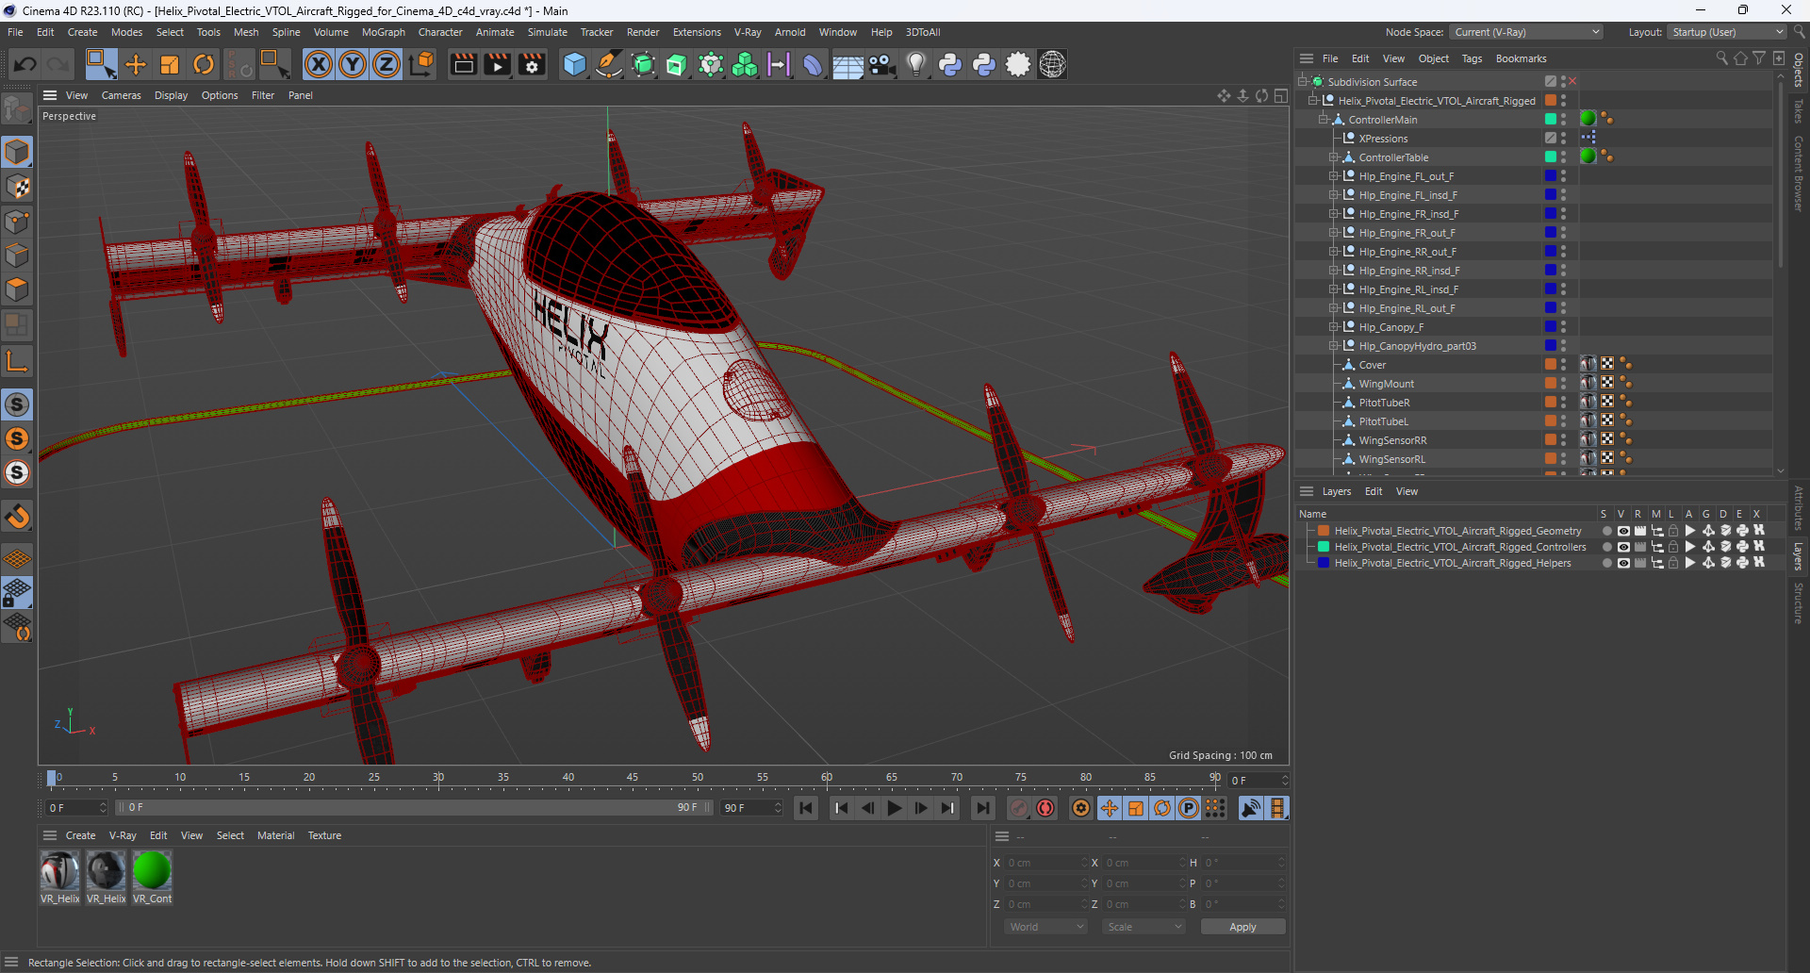Click Play Forwards button
1810x973 pixels.
[895, 808]
